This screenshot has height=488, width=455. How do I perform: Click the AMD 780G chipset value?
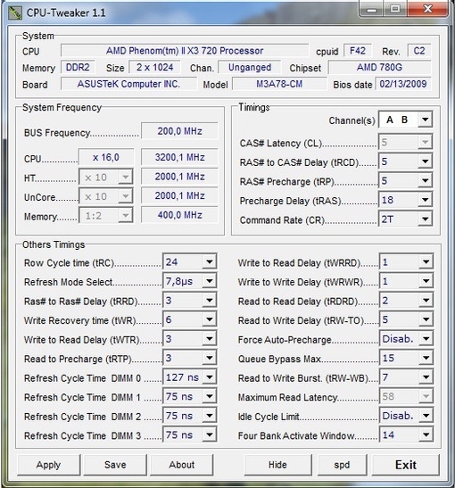click(380, 67)
